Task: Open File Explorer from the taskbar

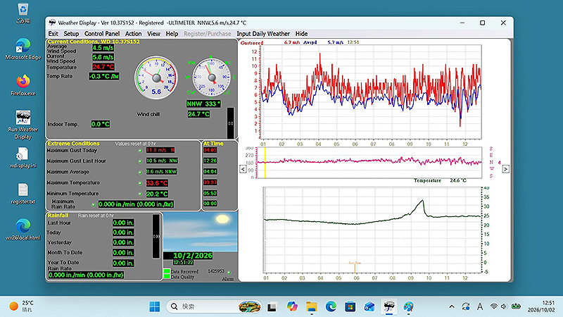Action: pos(311,306)
